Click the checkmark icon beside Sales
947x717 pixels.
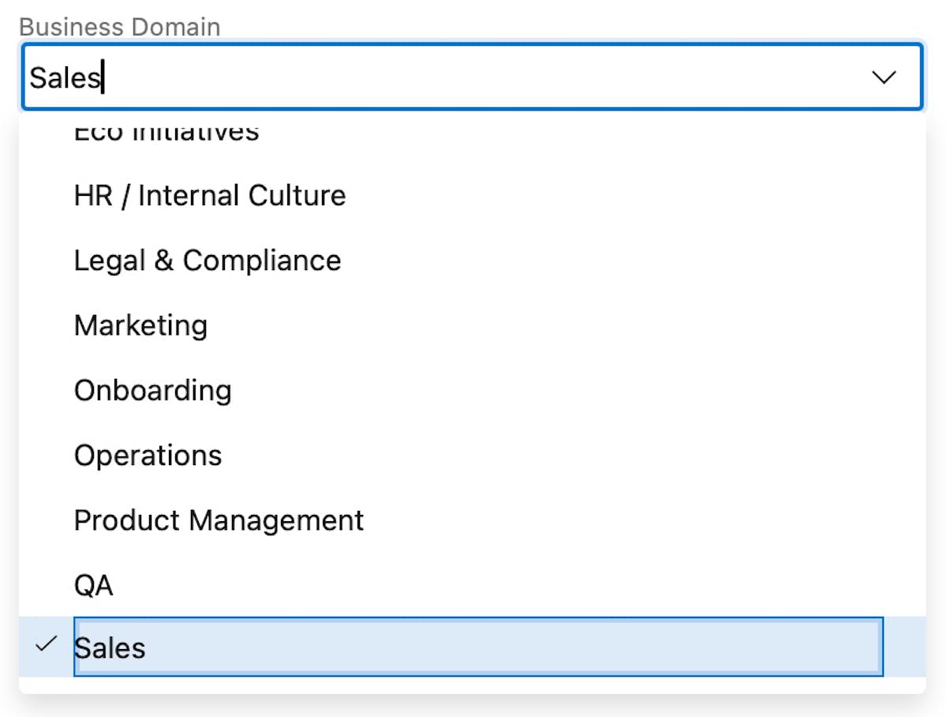pyautogui.click(x=47, y=645)
